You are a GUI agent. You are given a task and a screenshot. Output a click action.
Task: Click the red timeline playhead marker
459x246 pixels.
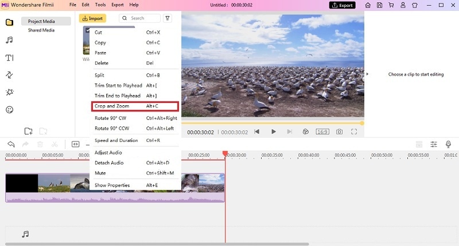tap(225, 154)
